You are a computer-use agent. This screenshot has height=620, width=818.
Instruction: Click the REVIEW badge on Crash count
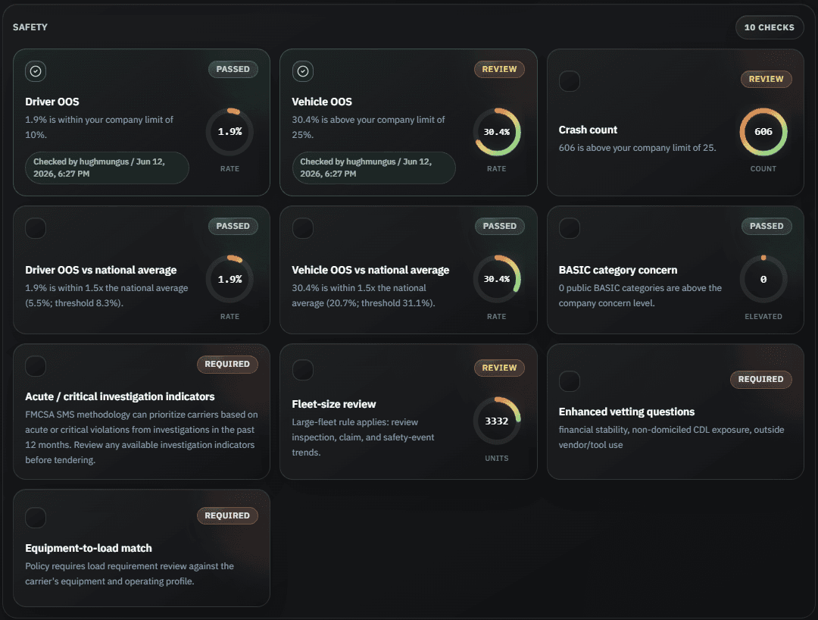[x=766, y=80]
